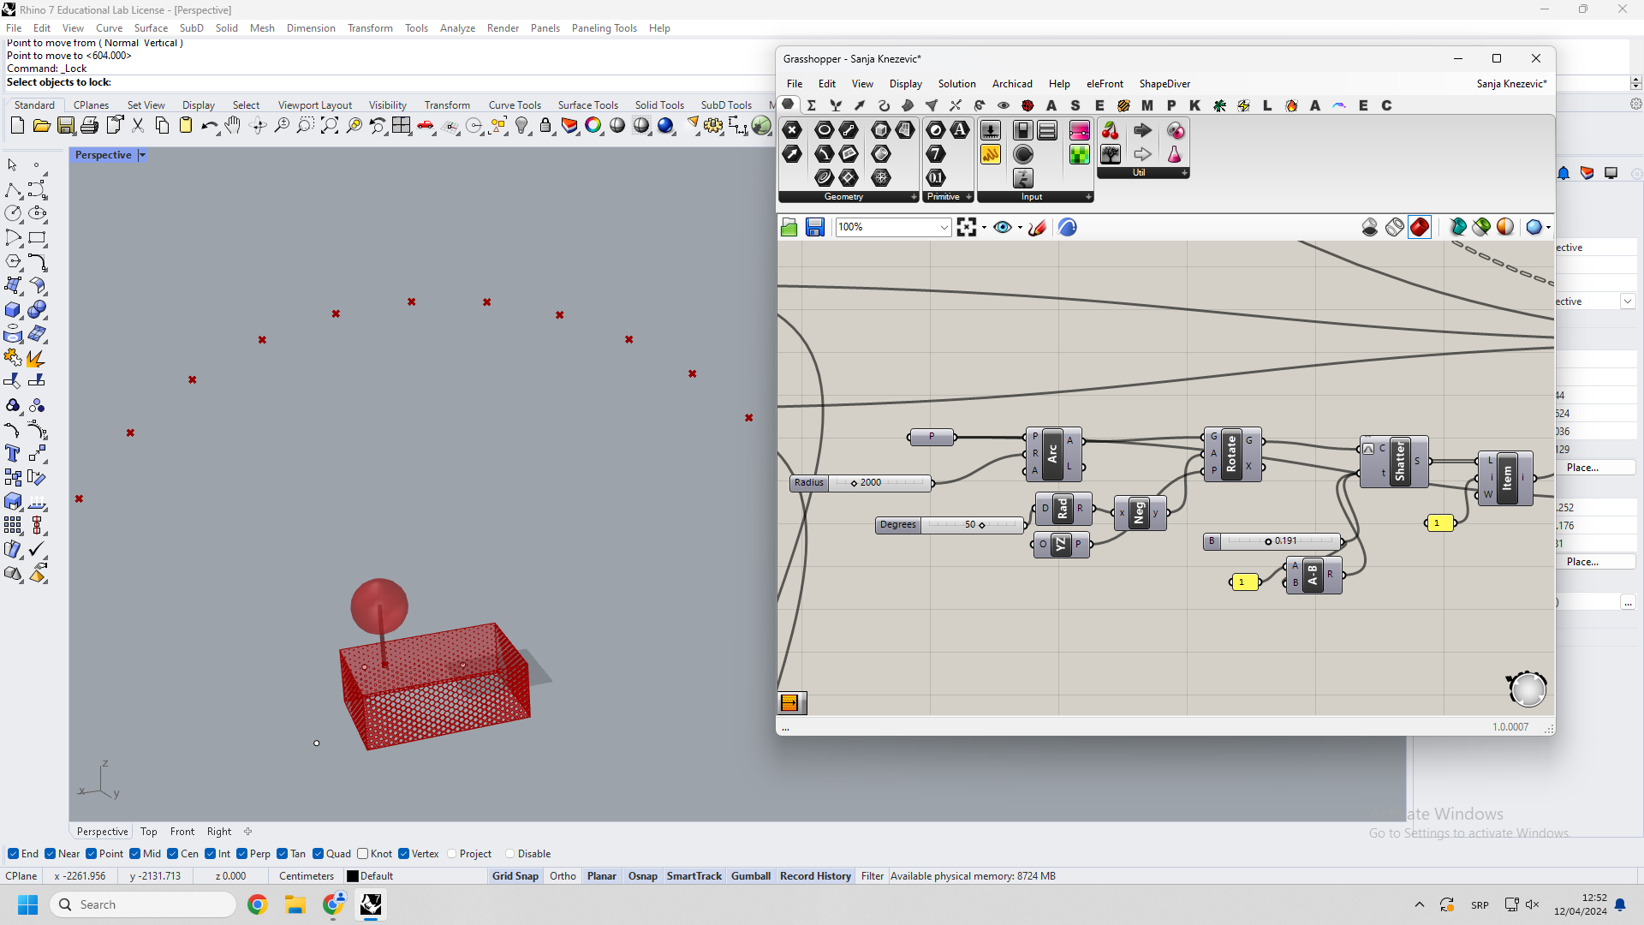Save the Grasshopper document with disk icon
1644x925 pixels.
[x=815, y=227]
